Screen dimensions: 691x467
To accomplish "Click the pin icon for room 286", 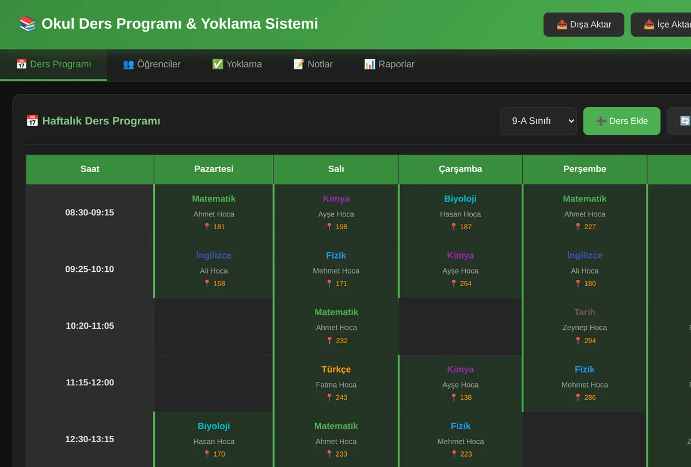I will click(578, 397).
